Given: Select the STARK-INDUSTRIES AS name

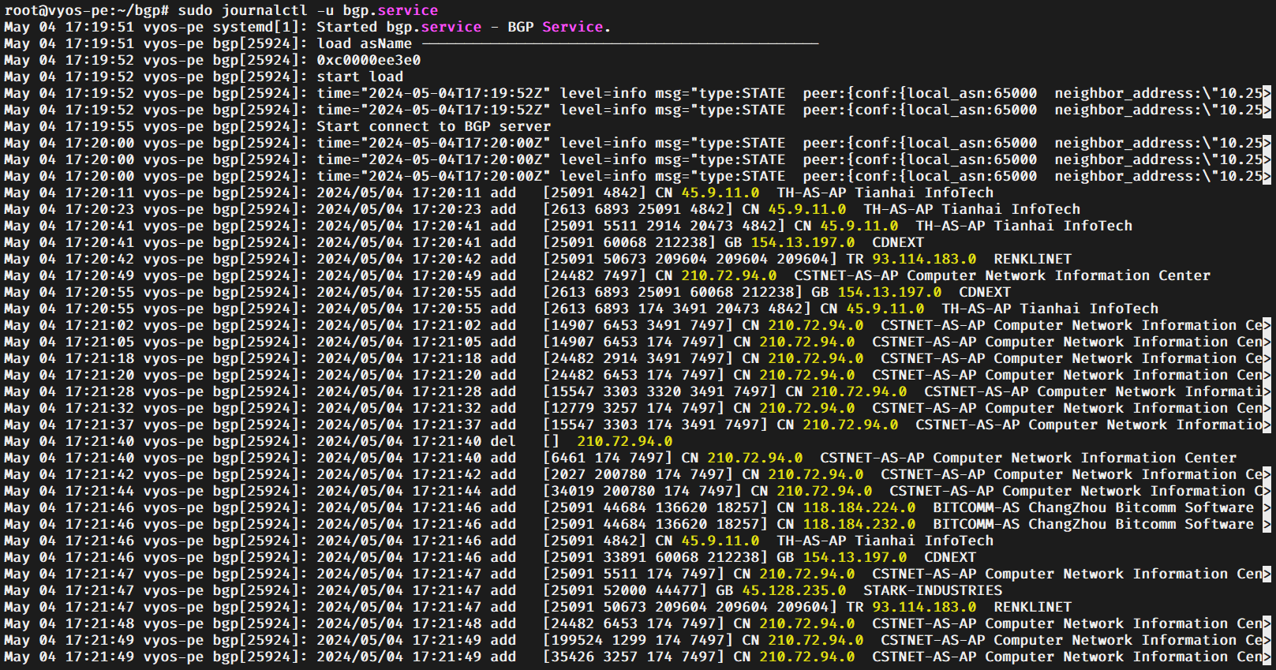Looking at the screenshot, I should pos(933,590).
